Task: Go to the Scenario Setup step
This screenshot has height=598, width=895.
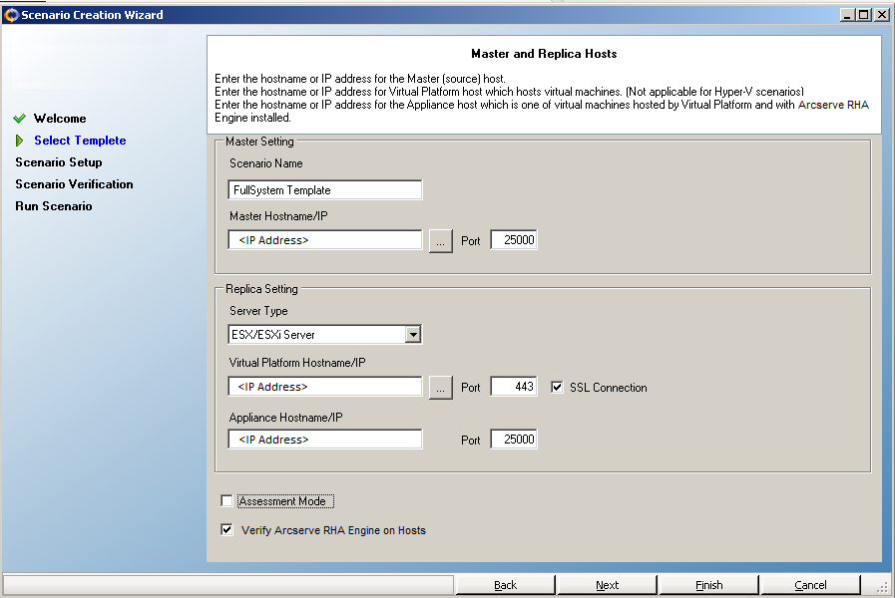Action: 59,162
